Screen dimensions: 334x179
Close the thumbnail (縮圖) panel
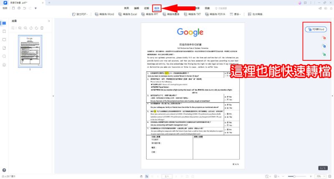coord(49,21)
